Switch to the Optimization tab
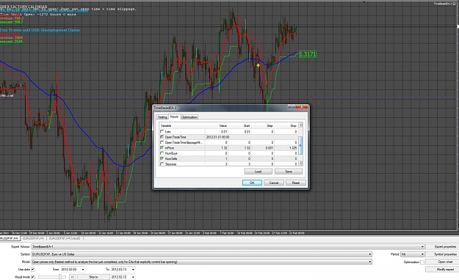Screen dimensions: 459x280 pos(189,117)
